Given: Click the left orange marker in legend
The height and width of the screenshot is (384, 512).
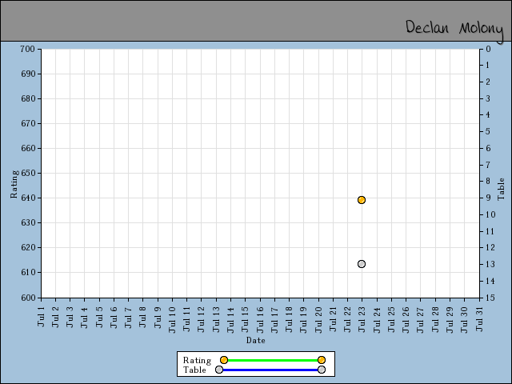Looking at the screenshot, I should [224, 360].
